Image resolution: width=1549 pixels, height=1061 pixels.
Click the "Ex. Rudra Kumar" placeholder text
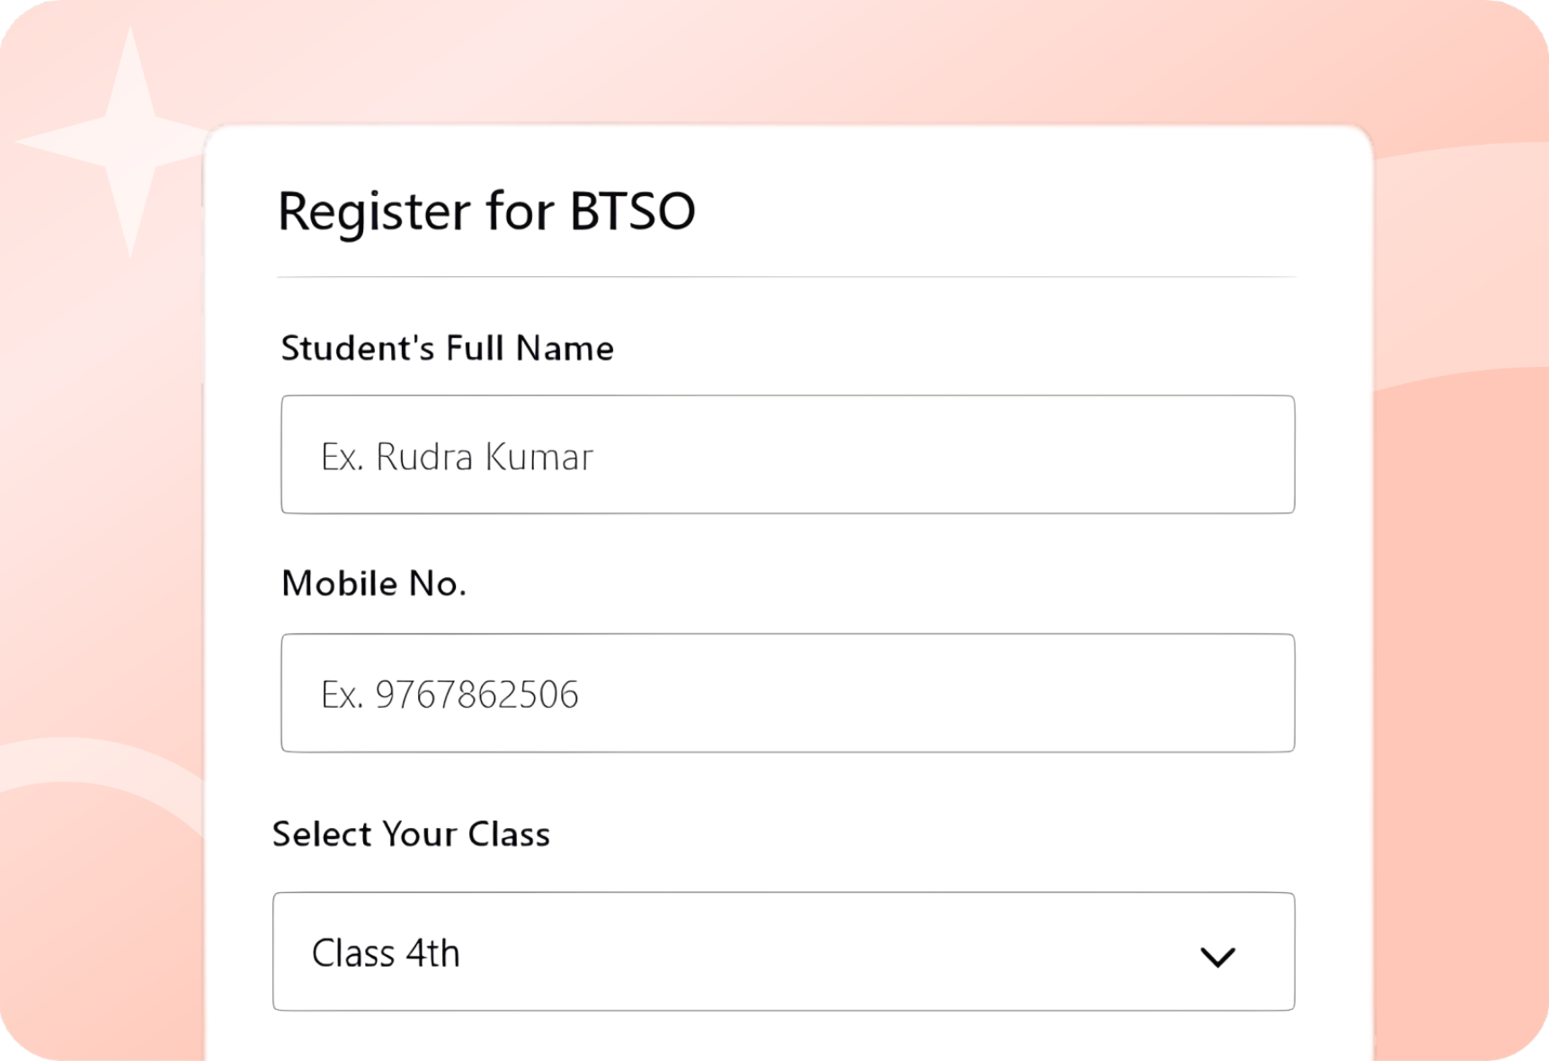(x=457, y=457)
